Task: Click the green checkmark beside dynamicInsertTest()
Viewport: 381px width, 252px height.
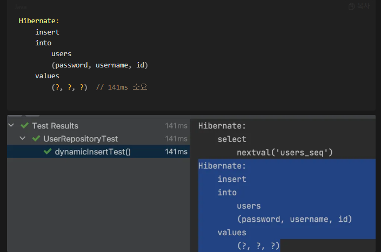Action: point(48,152)
